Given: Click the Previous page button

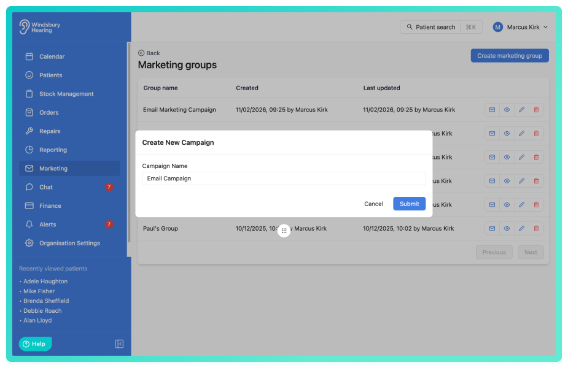Looking at the screenshot, I should [x=494, y=252].
